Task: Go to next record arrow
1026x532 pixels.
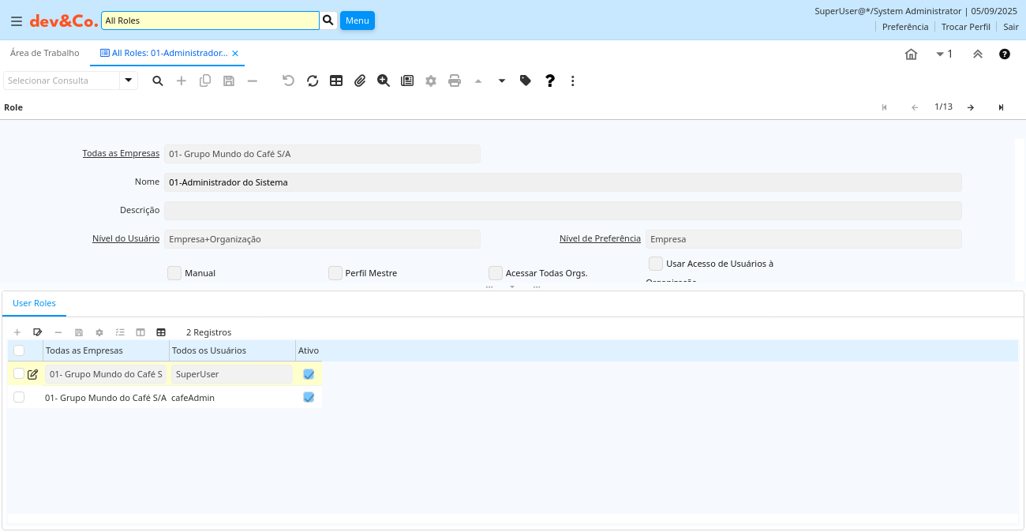Action: 971,107
